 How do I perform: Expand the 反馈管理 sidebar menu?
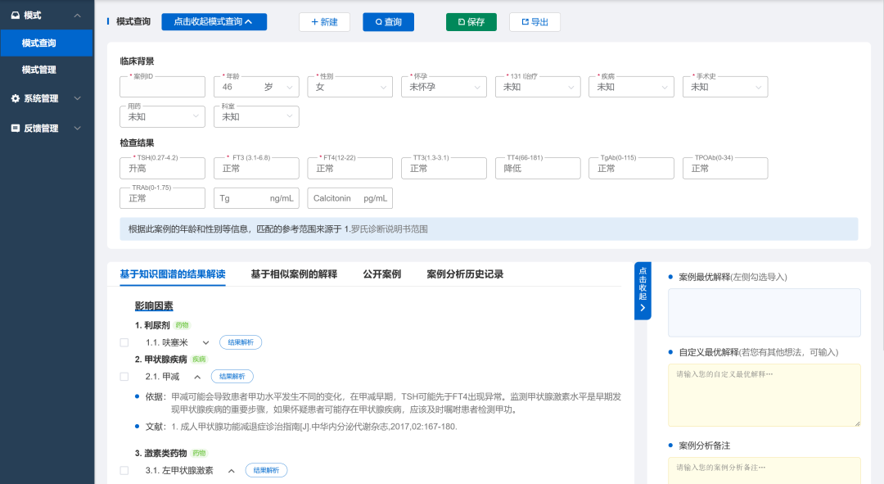pos(77,128)
